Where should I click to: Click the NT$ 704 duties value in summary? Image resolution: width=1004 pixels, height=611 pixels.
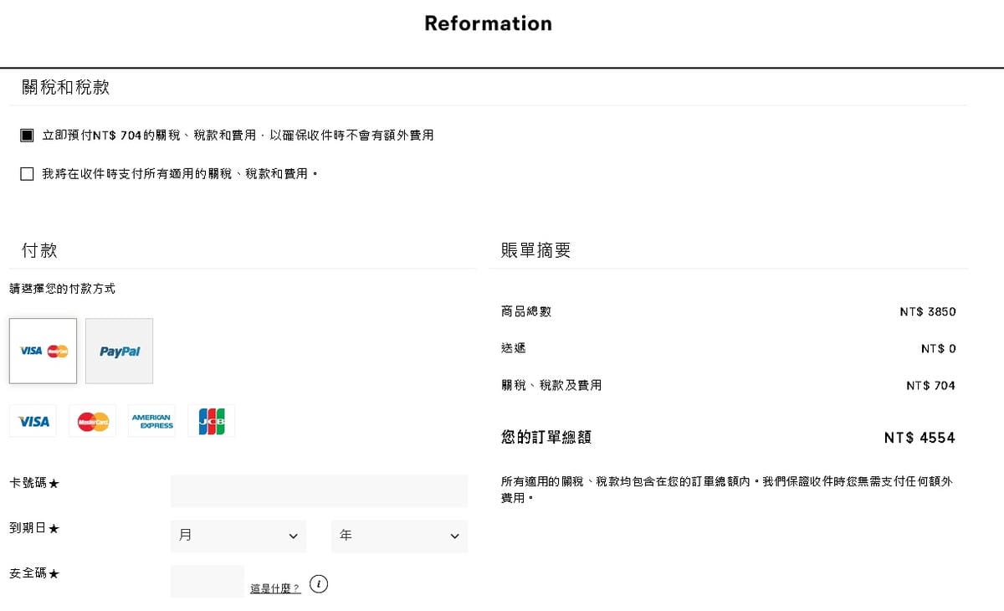(930, 386)
